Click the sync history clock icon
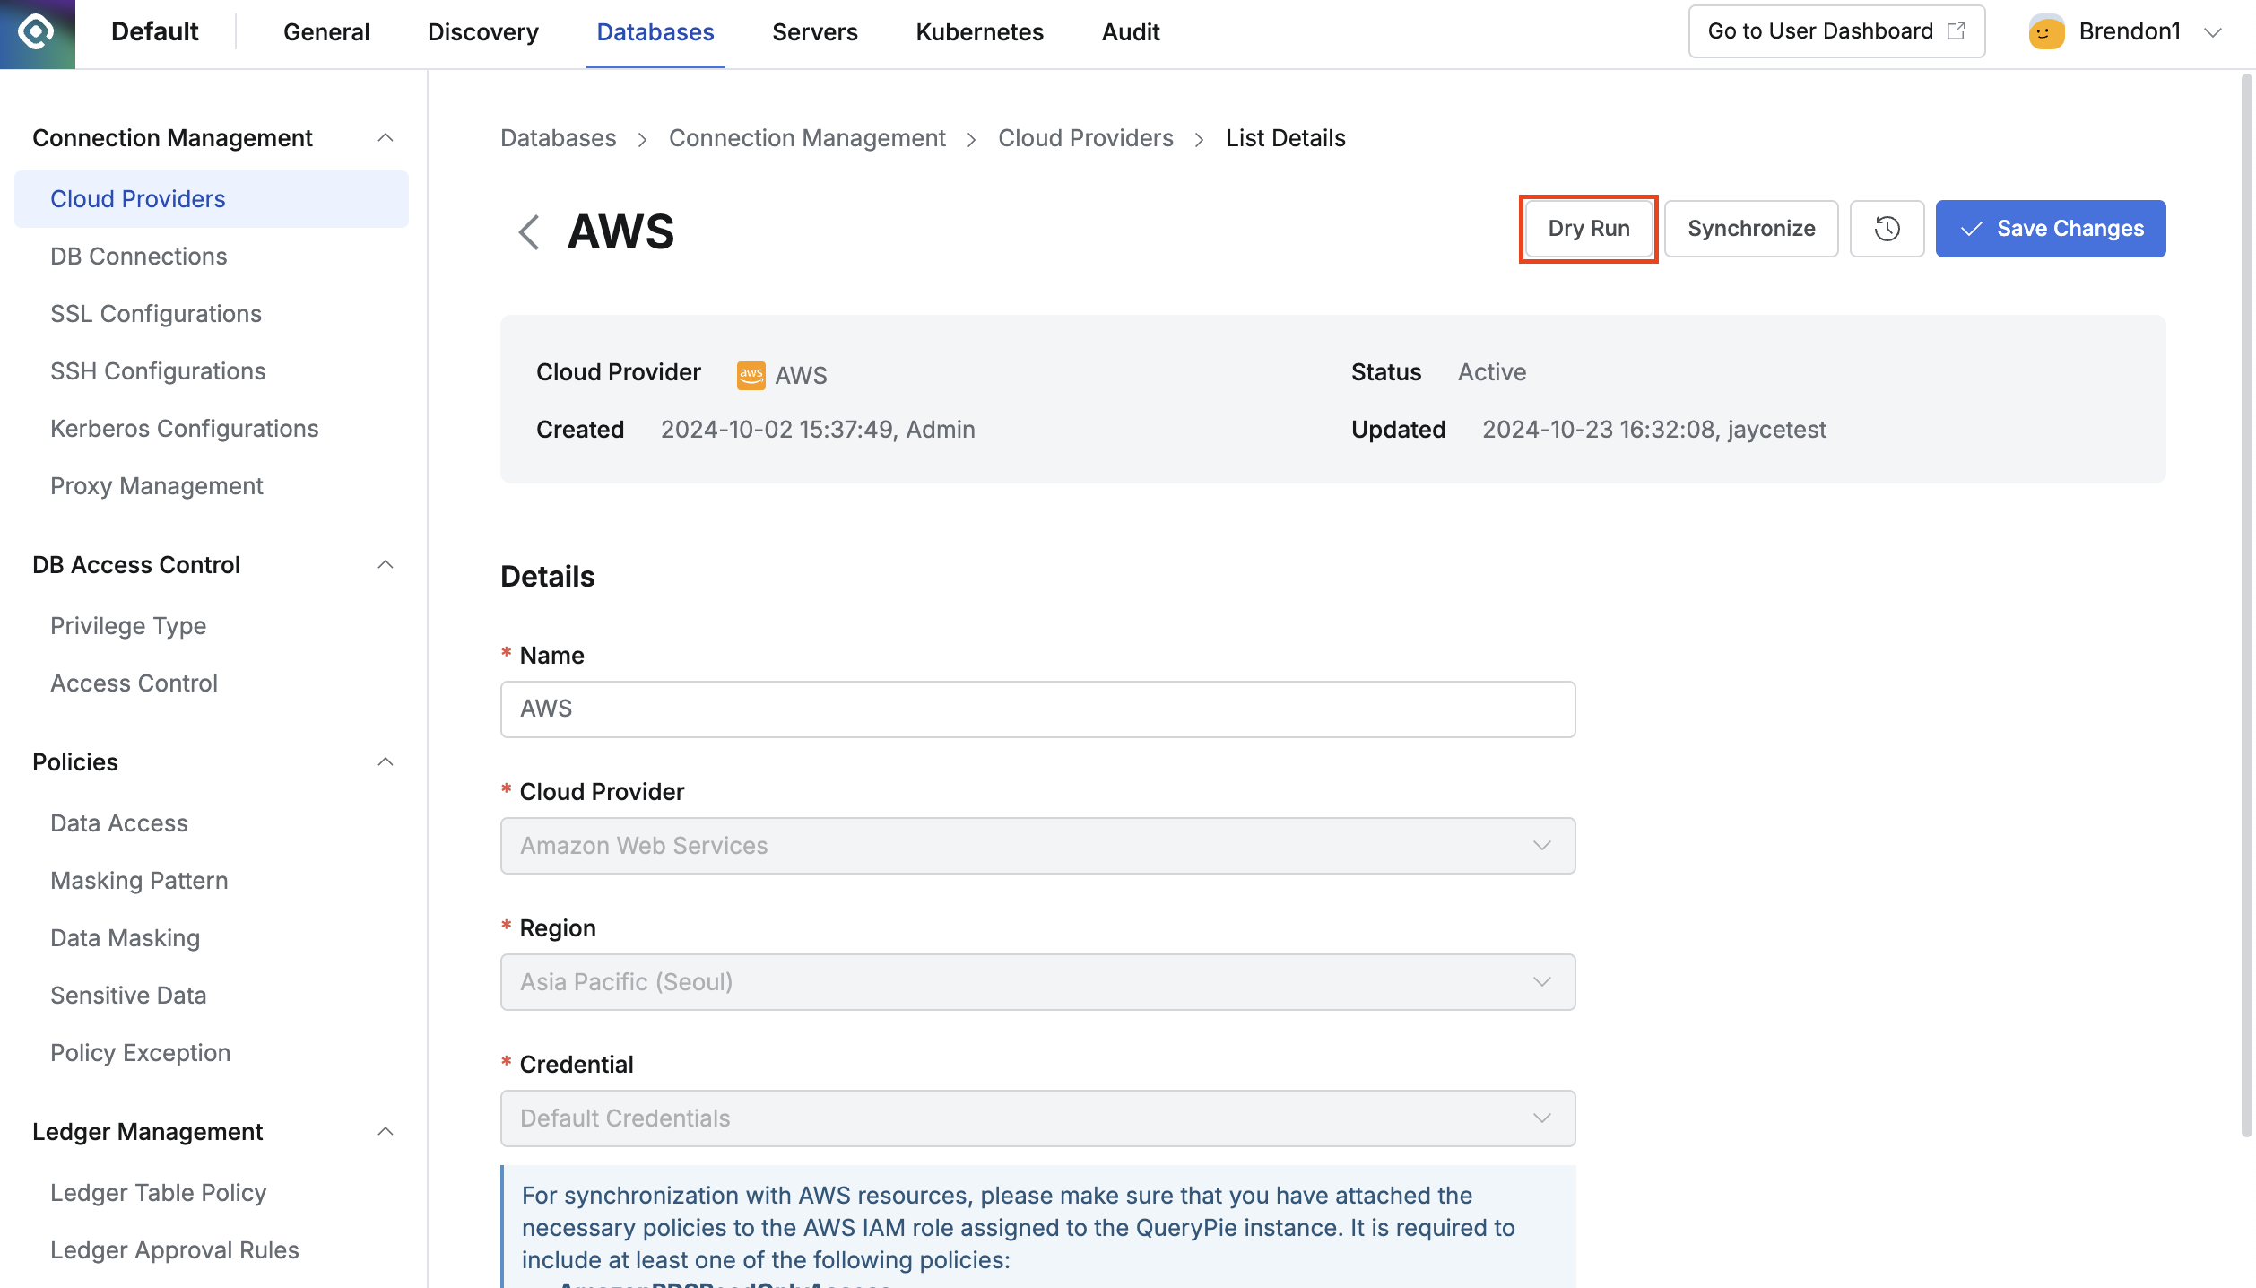The height and width of the screenshot is (1288, 2256). [1887, 229]
